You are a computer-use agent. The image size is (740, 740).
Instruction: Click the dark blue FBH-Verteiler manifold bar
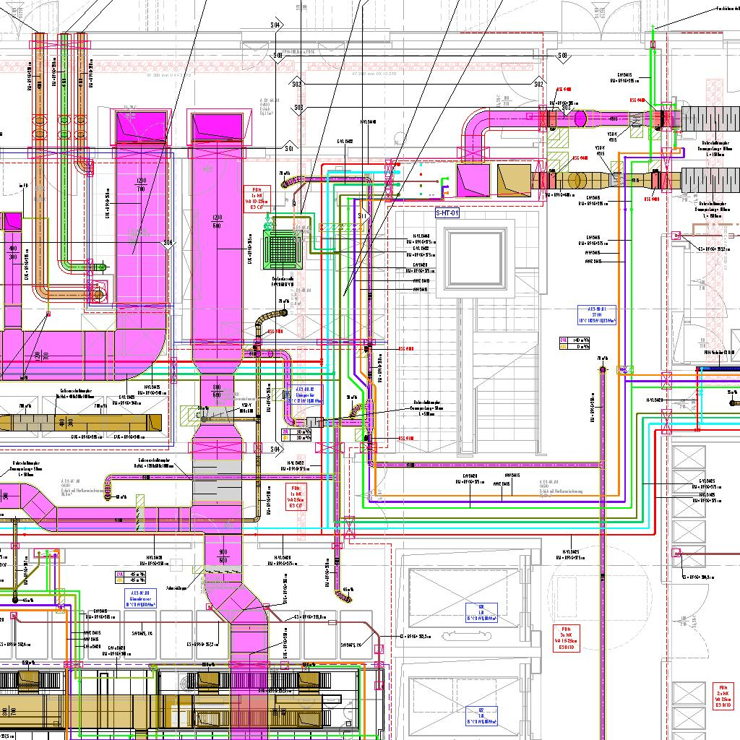[x=718, y=368]
